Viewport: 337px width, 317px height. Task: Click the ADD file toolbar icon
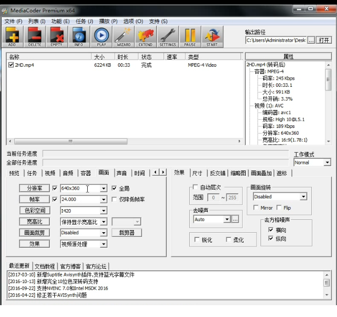12,36
